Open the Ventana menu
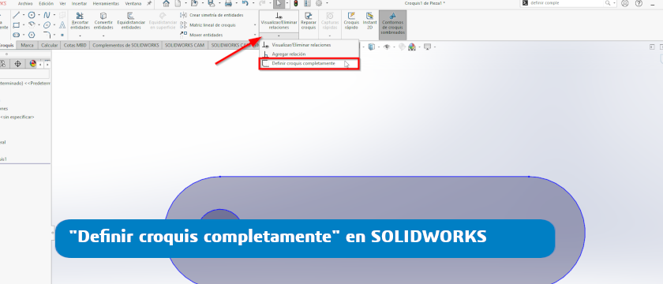This screenshot has height=284, width=663. coord(133,3)
